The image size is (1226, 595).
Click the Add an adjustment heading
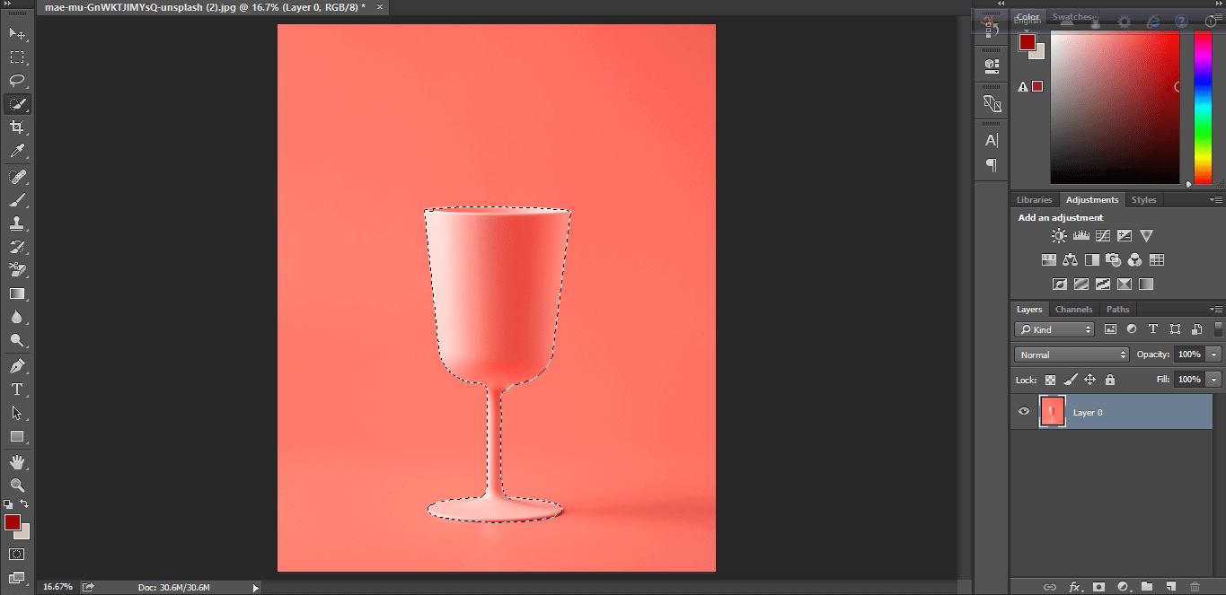coord(1060,217)
